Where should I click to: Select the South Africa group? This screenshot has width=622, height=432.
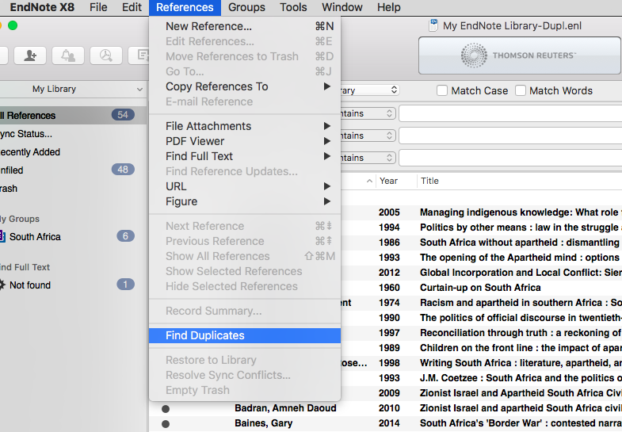pyautogui.click(x=74, y=237)
